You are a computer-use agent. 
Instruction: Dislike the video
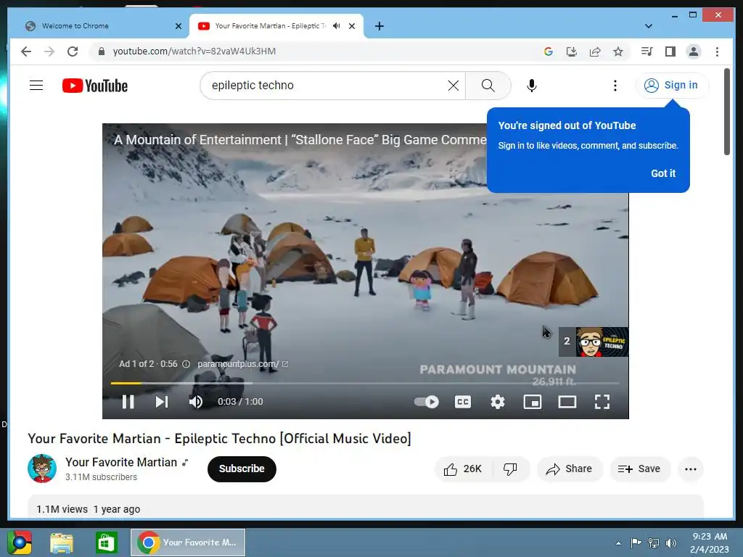[510, 469]
